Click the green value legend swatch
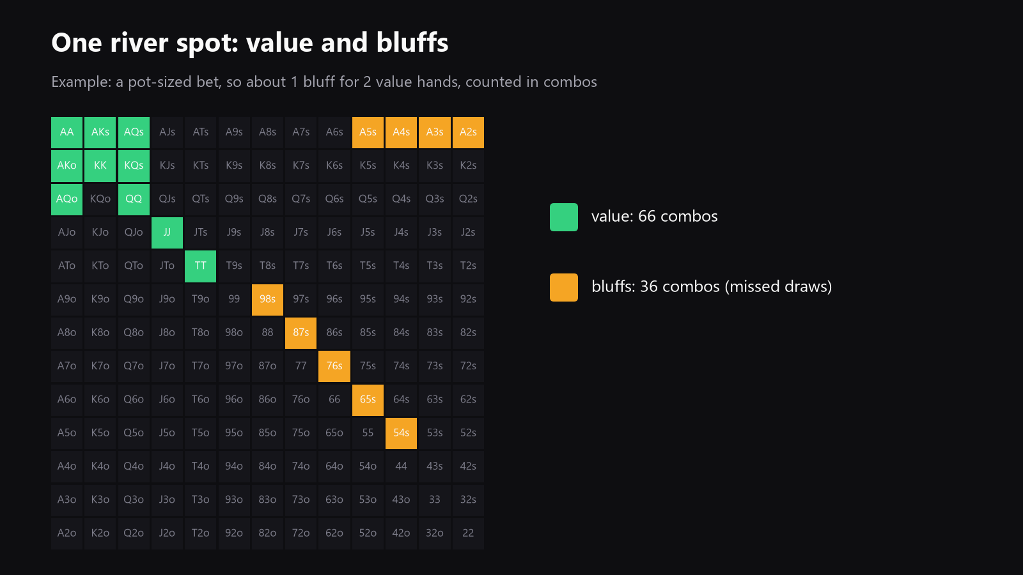 pyautogui.click(x=564, y=217)
